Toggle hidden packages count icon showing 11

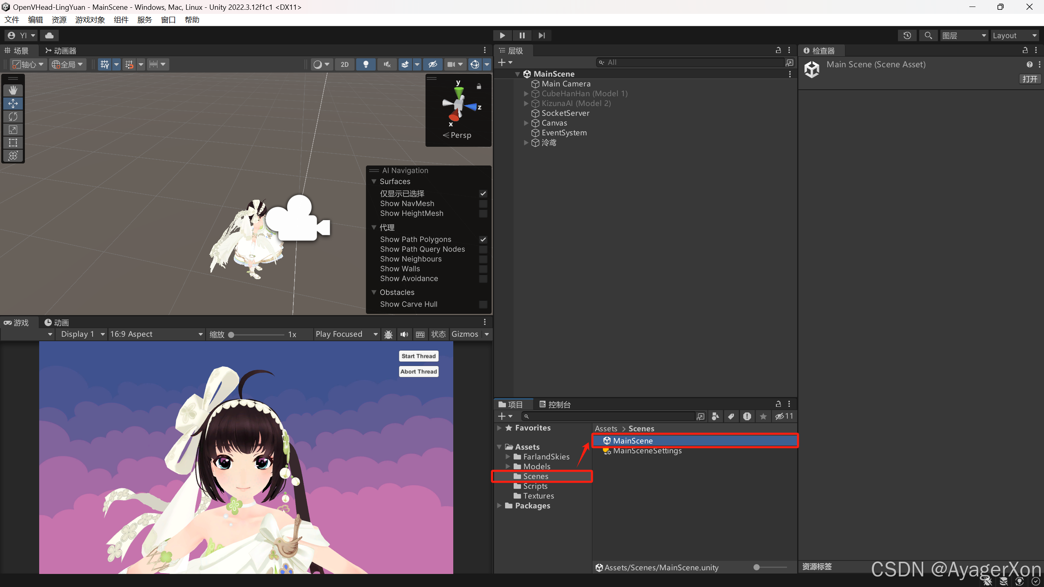tap(784, 416)
